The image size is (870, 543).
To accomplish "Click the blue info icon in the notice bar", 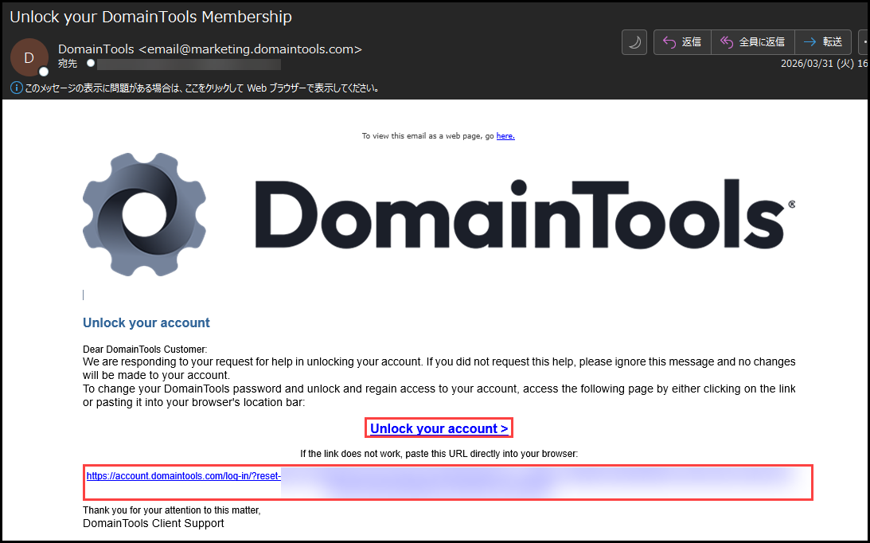I will (x=16, y=88).
